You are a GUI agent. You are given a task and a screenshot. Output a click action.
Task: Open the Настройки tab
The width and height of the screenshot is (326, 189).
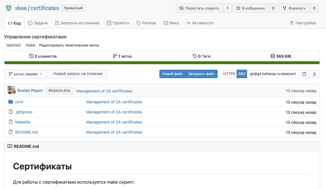[x=303, y=23]
